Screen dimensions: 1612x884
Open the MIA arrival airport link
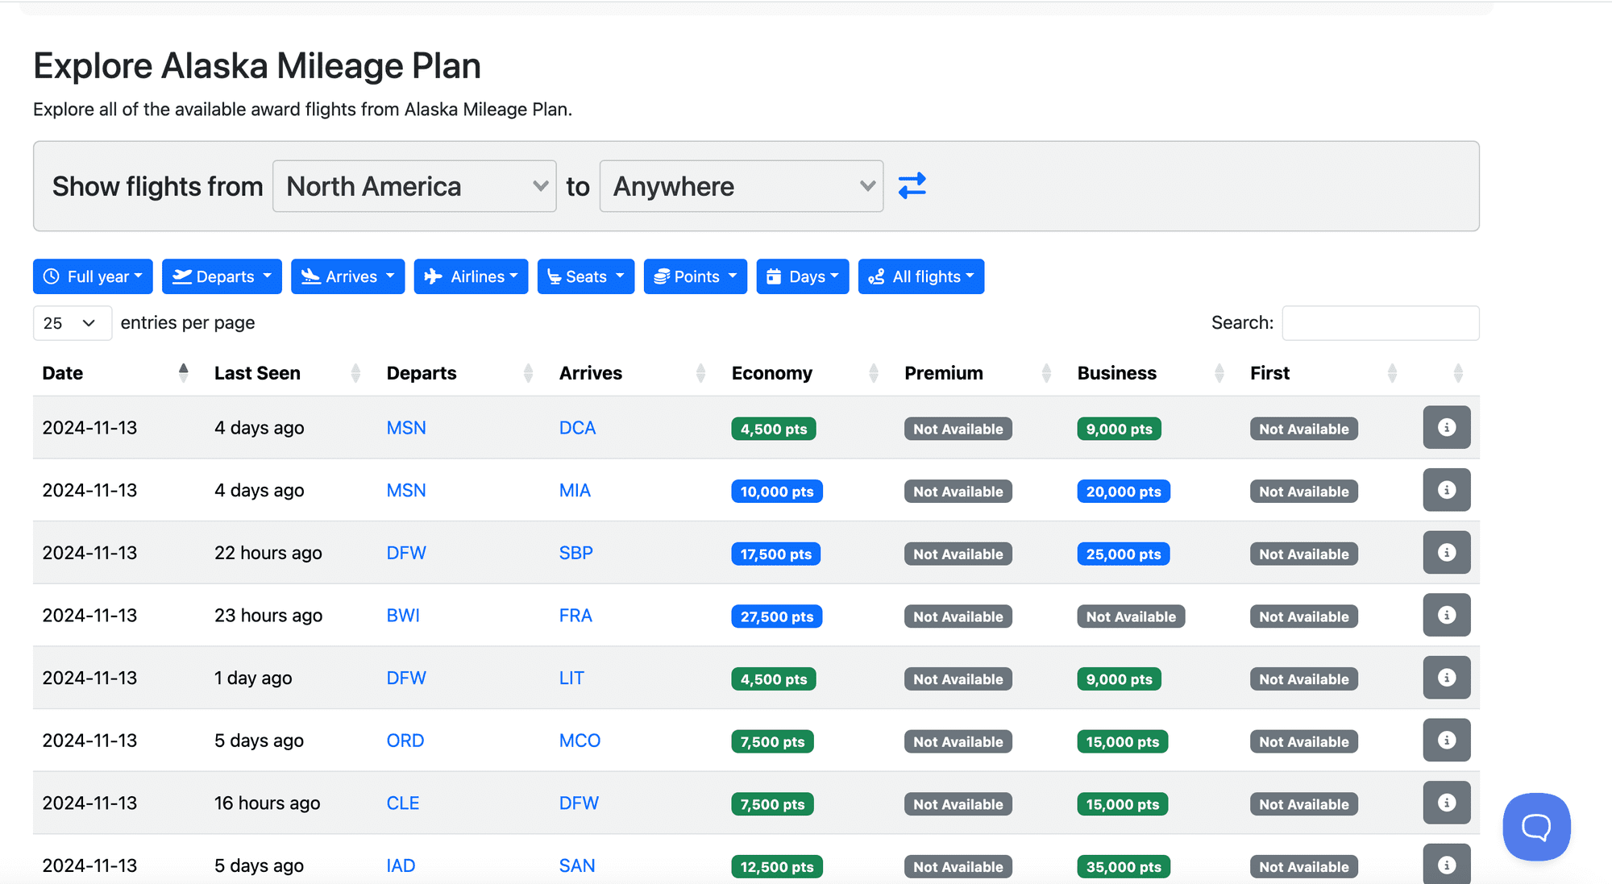575,491
